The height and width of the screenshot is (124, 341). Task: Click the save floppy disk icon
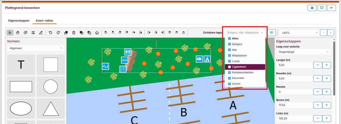(312, 8)
